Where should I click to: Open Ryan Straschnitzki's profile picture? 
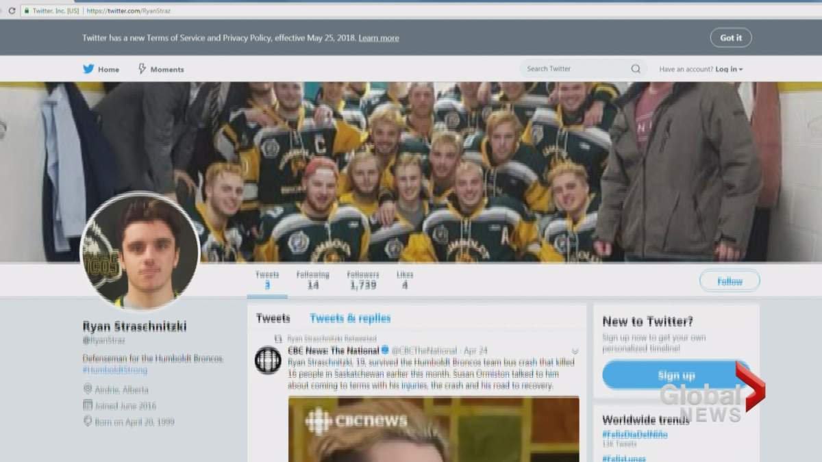[141, 251]
